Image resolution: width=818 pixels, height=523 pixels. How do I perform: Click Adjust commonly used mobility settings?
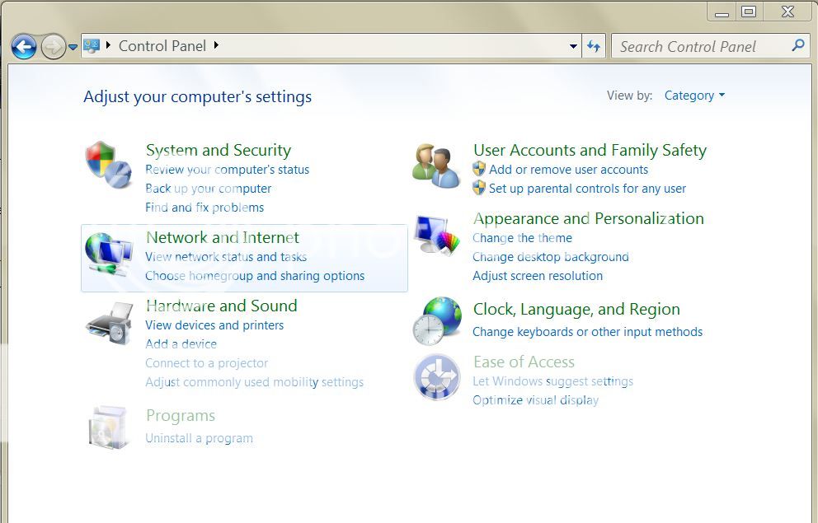(x=255, y=382)
